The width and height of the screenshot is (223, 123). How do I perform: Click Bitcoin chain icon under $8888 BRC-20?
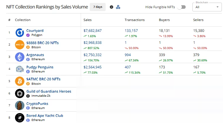click(28, 47)
